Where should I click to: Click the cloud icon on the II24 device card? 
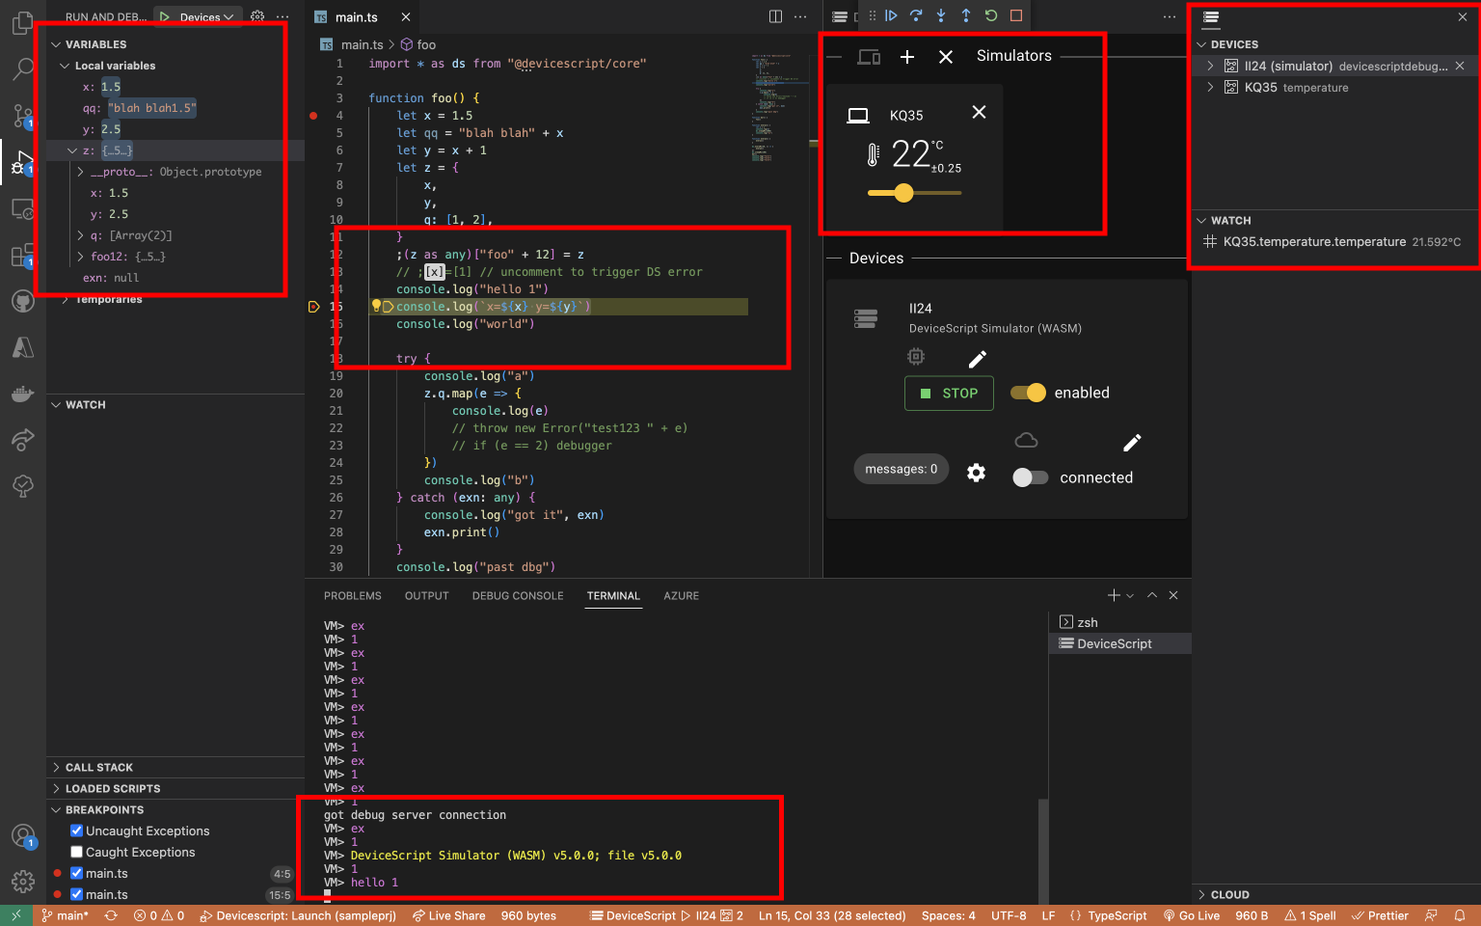point(1026,440)
